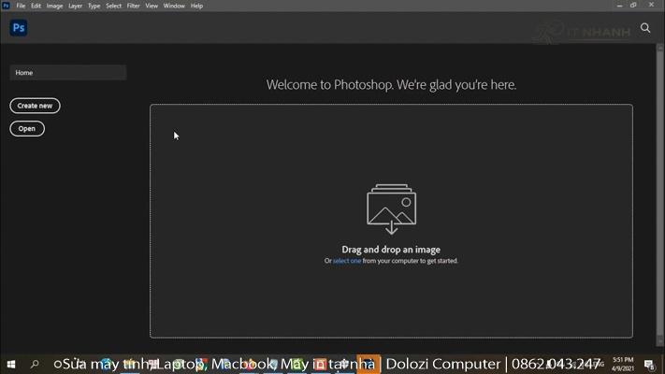Open the Filter menu
This screenshot has width=665, height=374.
[133, 6]
